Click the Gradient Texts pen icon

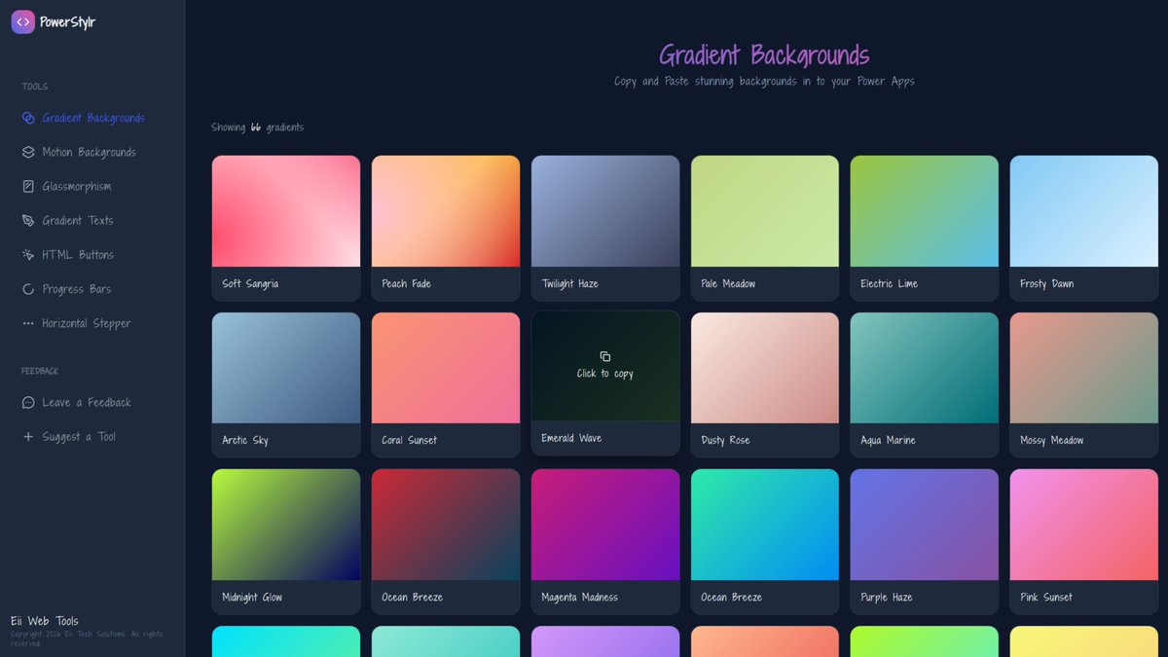[x=28, y=221]
